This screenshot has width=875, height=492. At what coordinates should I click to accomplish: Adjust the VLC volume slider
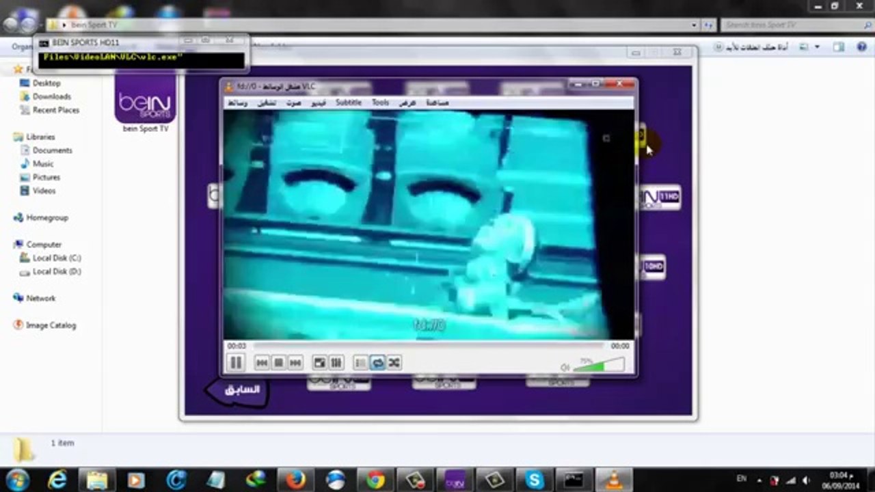pyautogui.click(x=599, y=364)
